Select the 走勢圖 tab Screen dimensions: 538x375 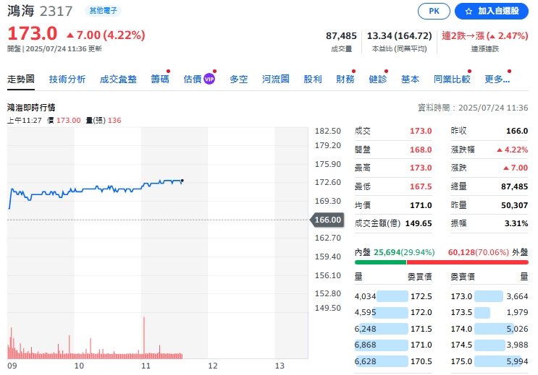click(x=21, y=79)
